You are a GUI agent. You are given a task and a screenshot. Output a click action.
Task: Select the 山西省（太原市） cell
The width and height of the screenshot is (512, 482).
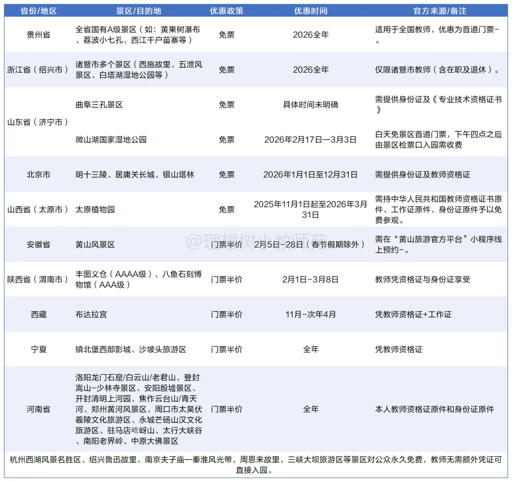click(38, 210)
